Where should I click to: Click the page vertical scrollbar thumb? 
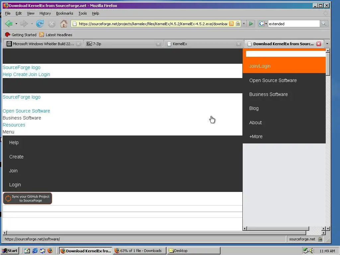[328, 64]
